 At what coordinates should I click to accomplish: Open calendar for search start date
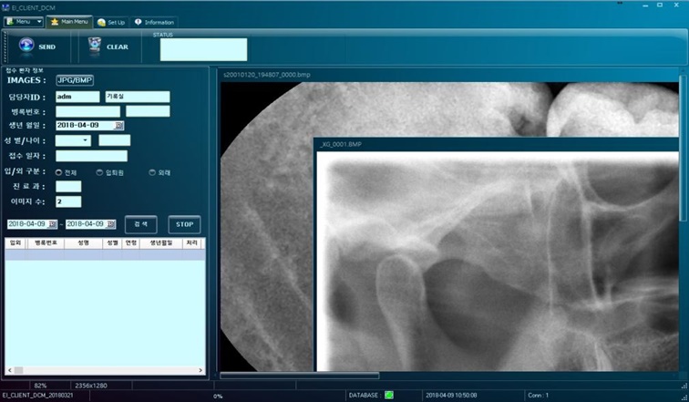coord(52,224)
